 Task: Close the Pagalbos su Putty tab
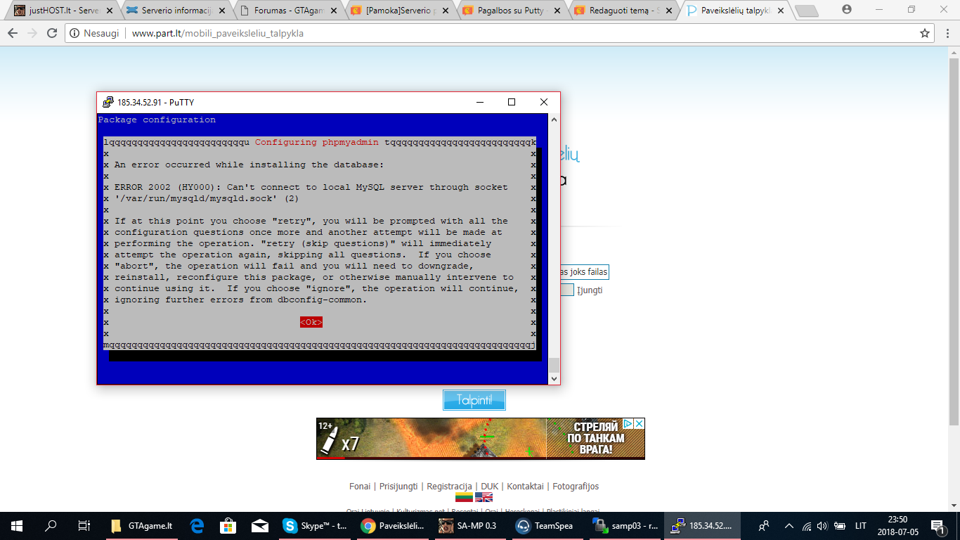tap(558, 11)
